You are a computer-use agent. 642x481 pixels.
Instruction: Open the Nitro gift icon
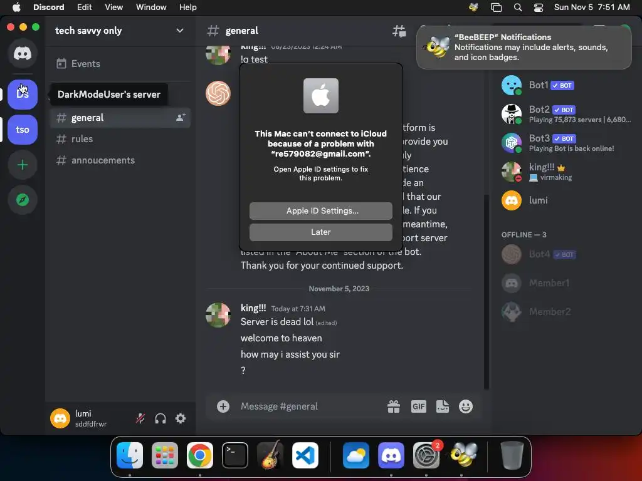tap(394, 406)
